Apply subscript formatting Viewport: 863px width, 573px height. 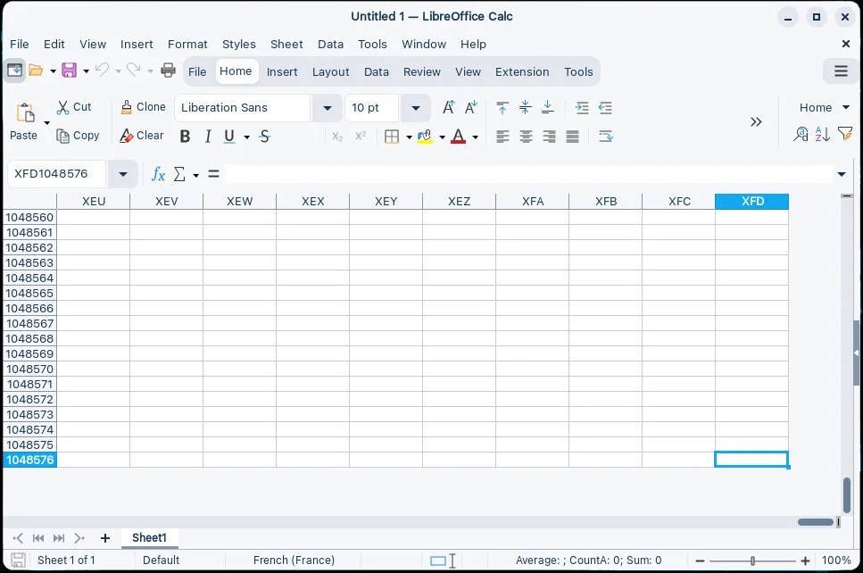click(336, 136)
